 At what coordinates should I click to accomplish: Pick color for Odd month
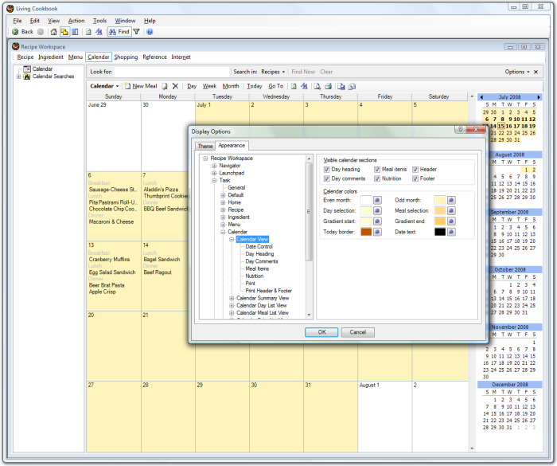tap(451, 200)
